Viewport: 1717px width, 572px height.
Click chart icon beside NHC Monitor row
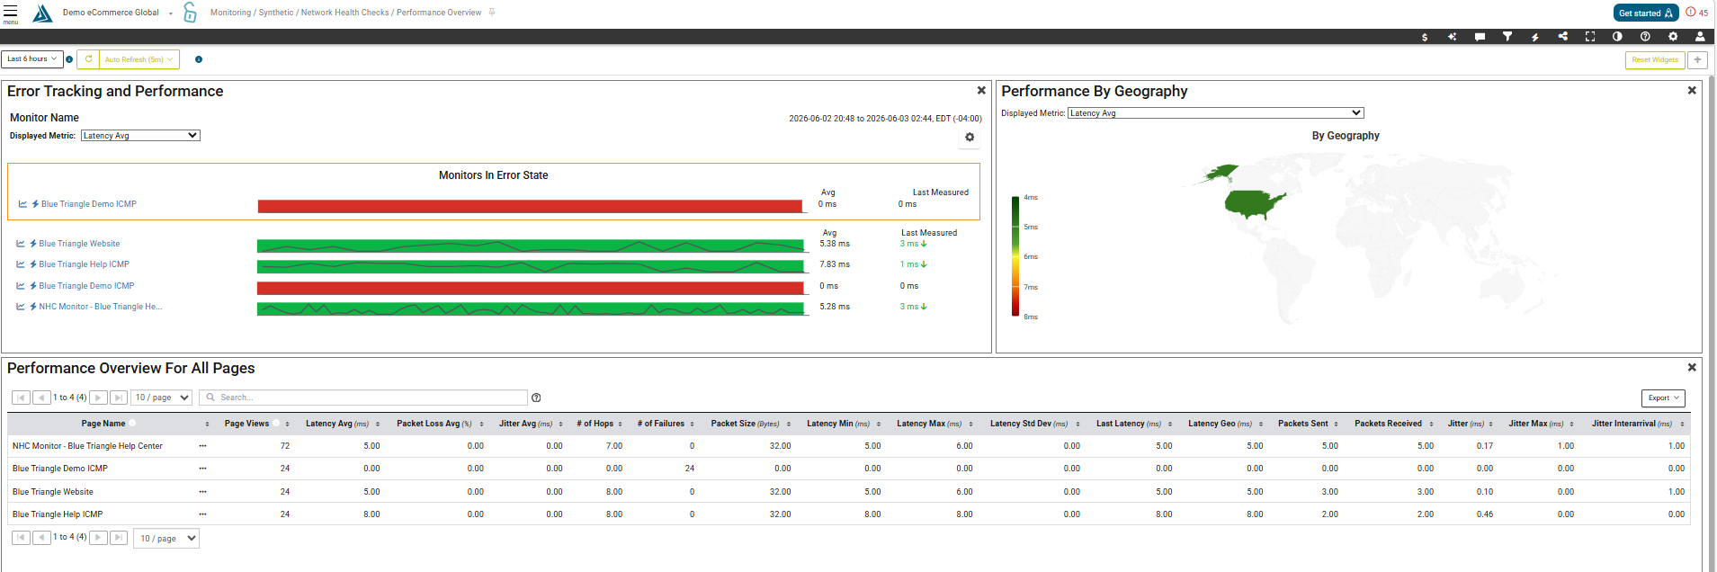tap(21, 307)
